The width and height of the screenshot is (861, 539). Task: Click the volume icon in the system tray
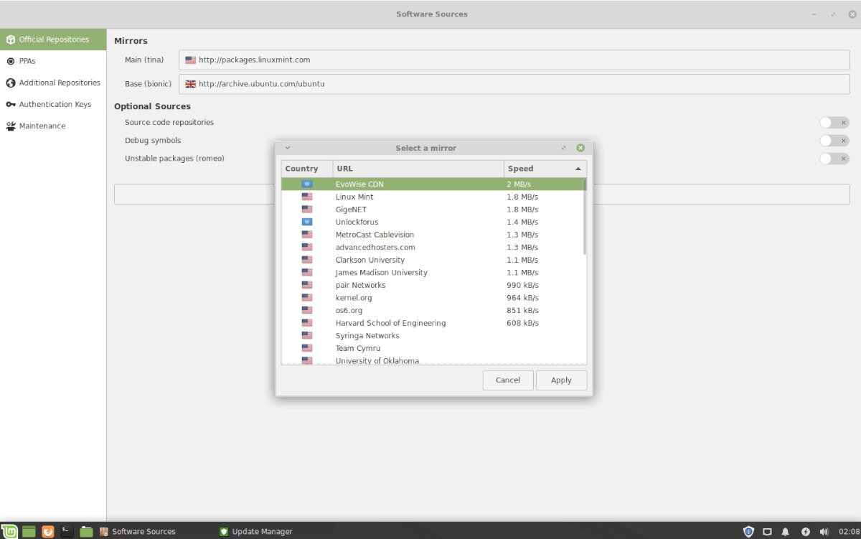pyautogui.click(x=825, y=531)
